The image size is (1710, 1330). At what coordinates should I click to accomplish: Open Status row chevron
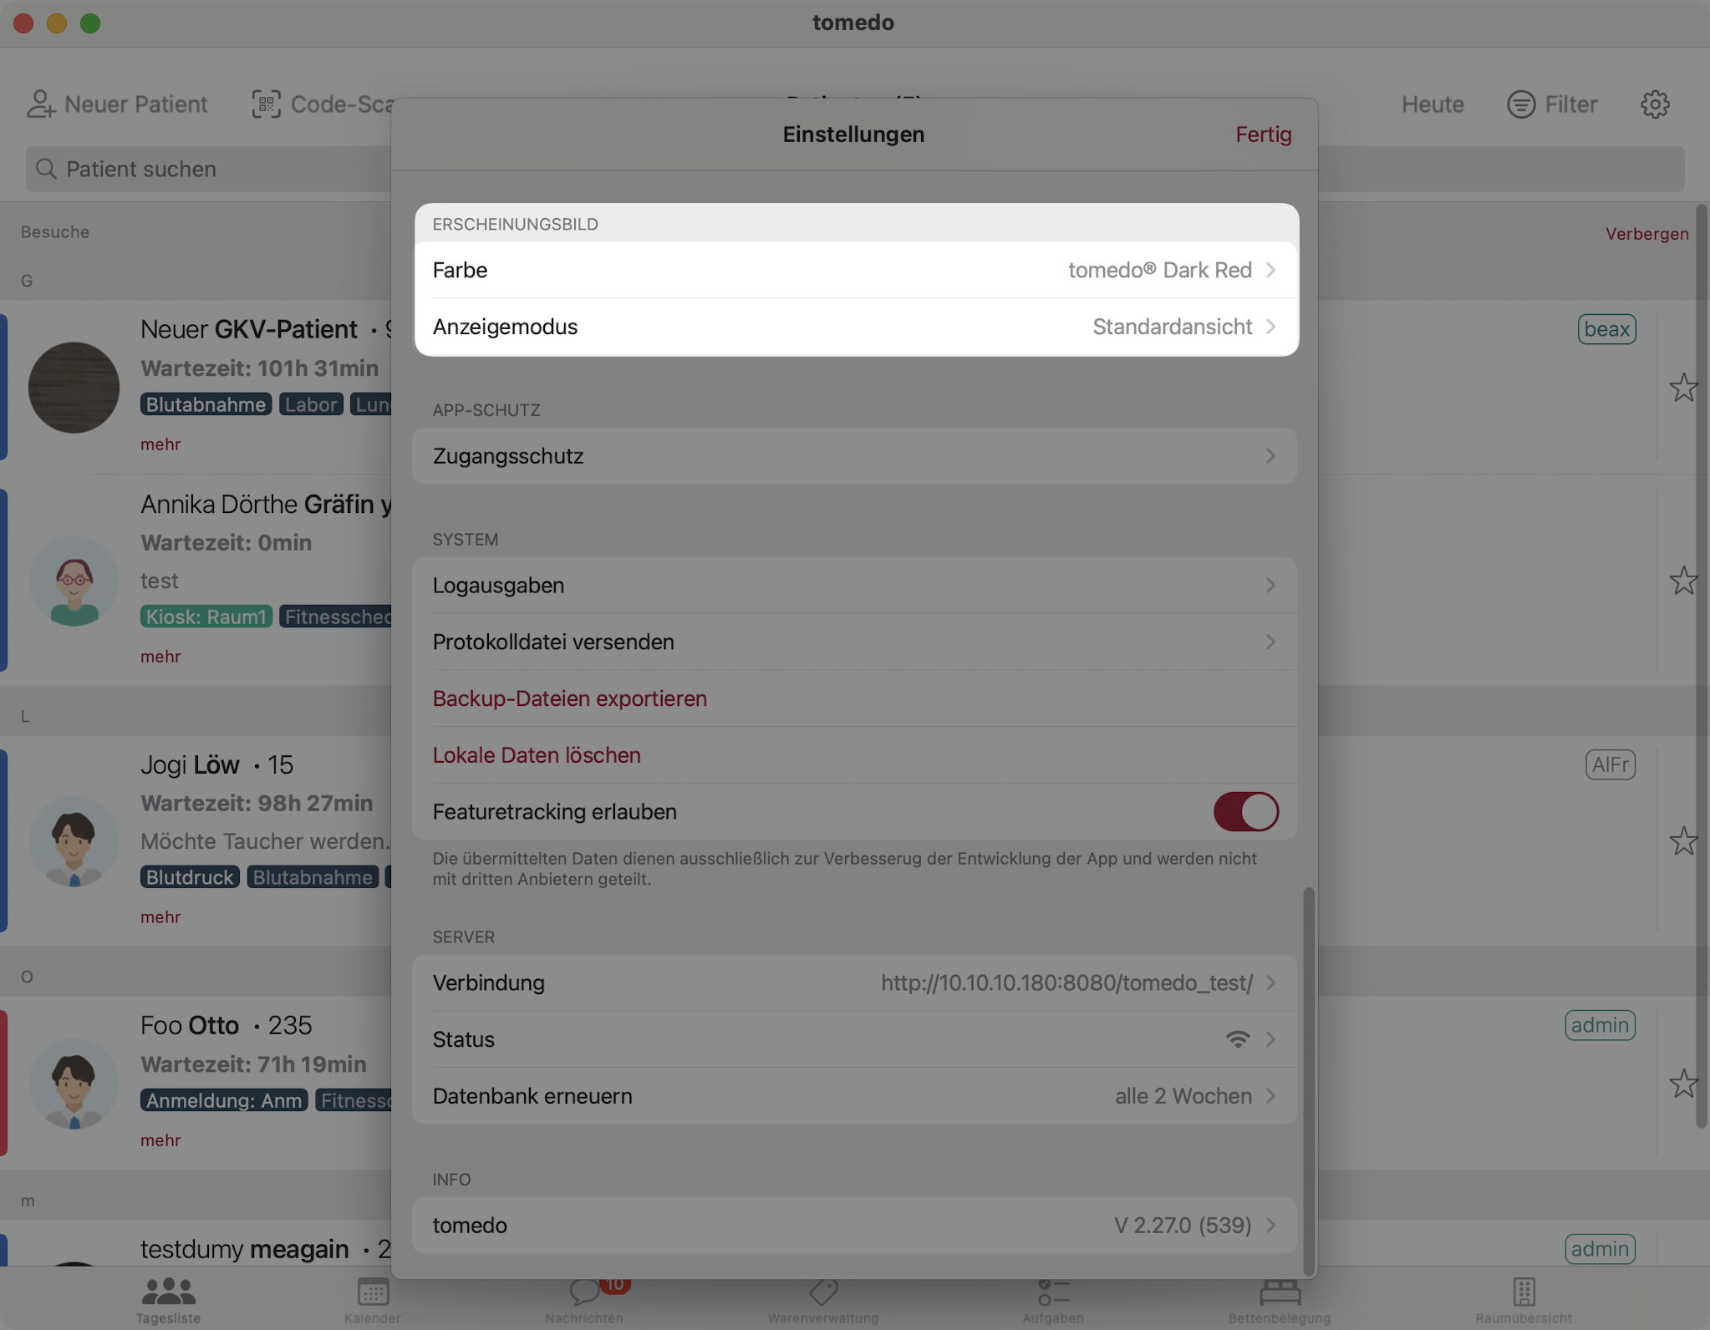pyautogui.click(x=1270, y=1039)
